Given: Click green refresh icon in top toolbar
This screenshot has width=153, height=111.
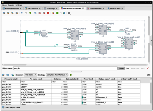Looking at the screenshot, I should coord(30,13).
